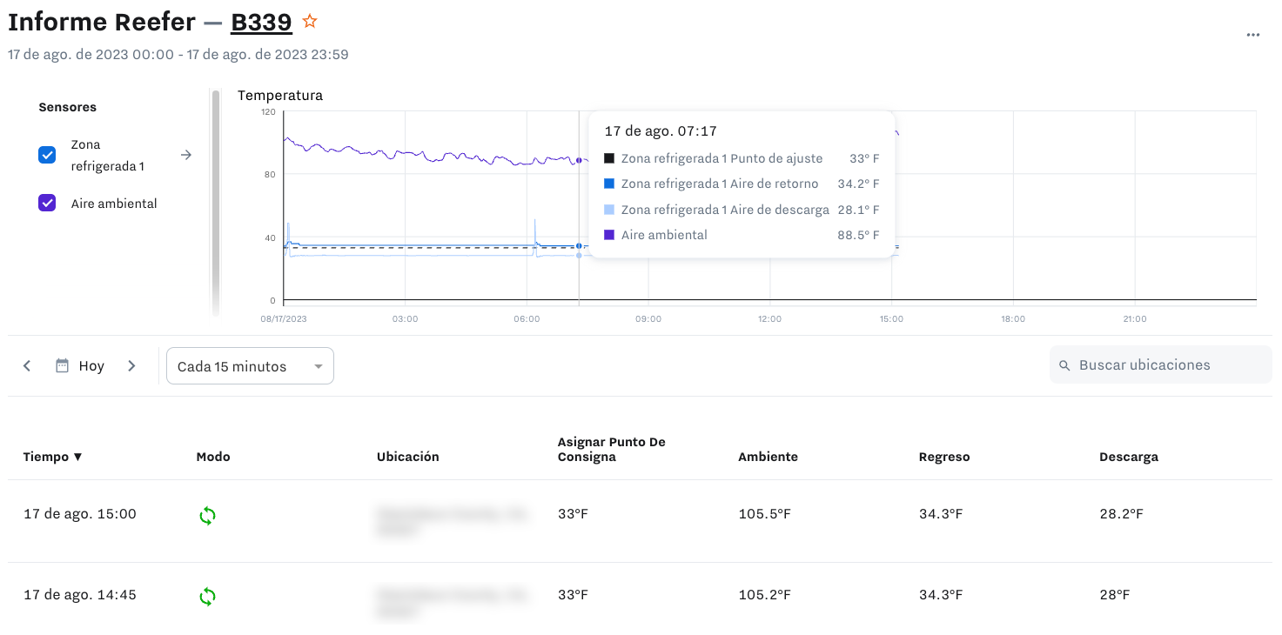Open the calendar date picker icon

coord(62,366)
